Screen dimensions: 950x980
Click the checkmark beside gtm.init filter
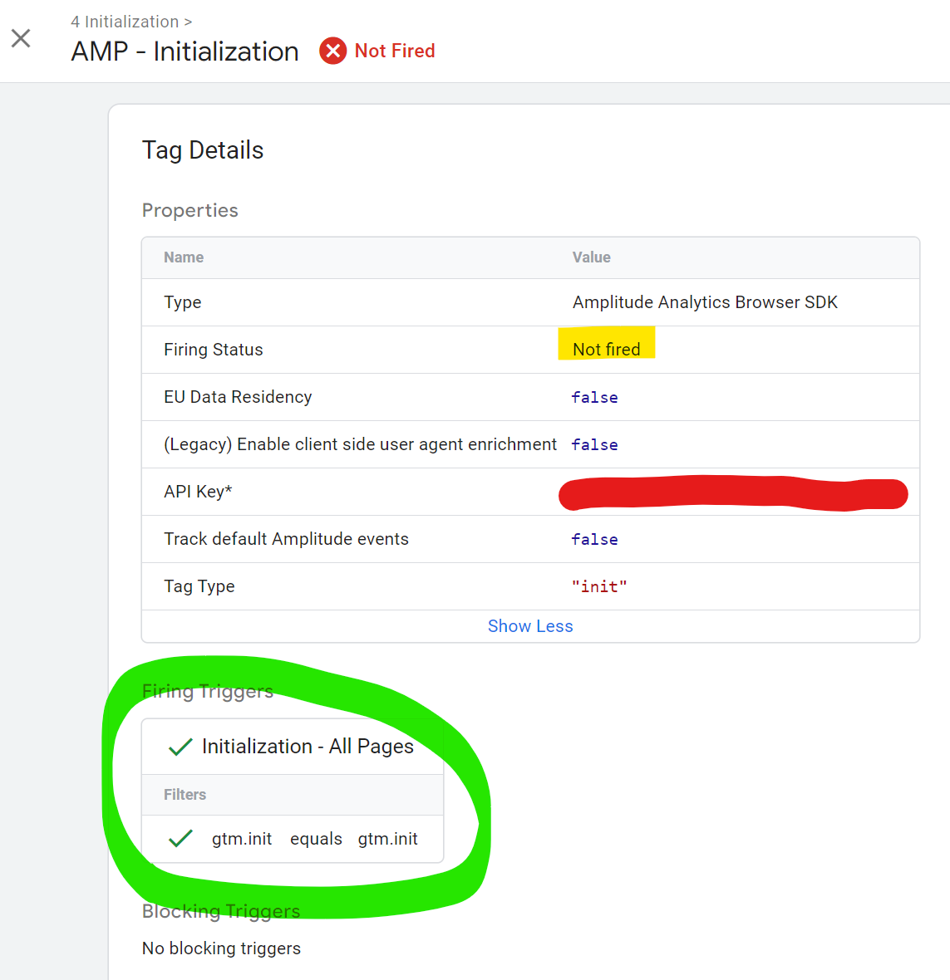point(180,839)
